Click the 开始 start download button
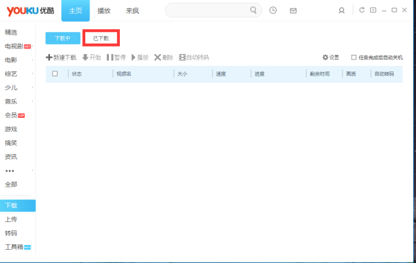416x263 pixels. tap(92, 58)
